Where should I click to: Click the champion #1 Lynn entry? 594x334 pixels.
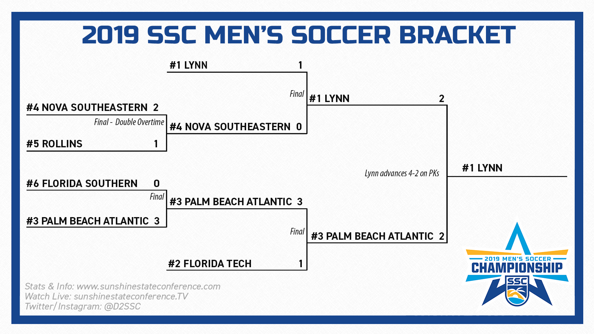pyautogui.click(x=482, y=168)
